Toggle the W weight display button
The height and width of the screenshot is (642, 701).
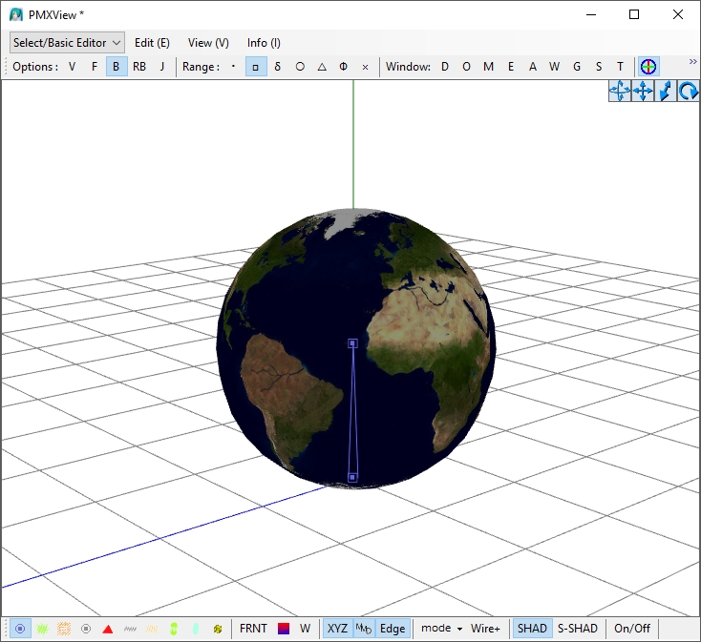[x=305, y=629]
